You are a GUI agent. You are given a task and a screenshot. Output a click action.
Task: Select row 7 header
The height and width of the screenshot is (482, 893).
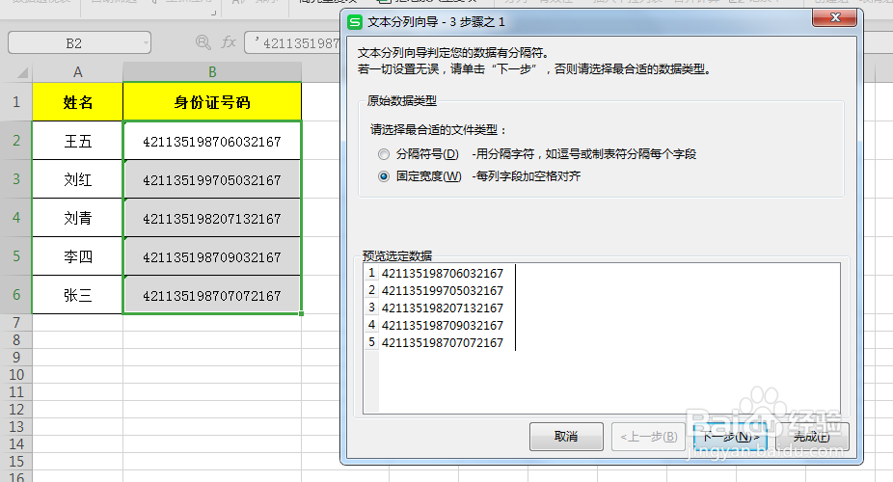click(16, 323)
